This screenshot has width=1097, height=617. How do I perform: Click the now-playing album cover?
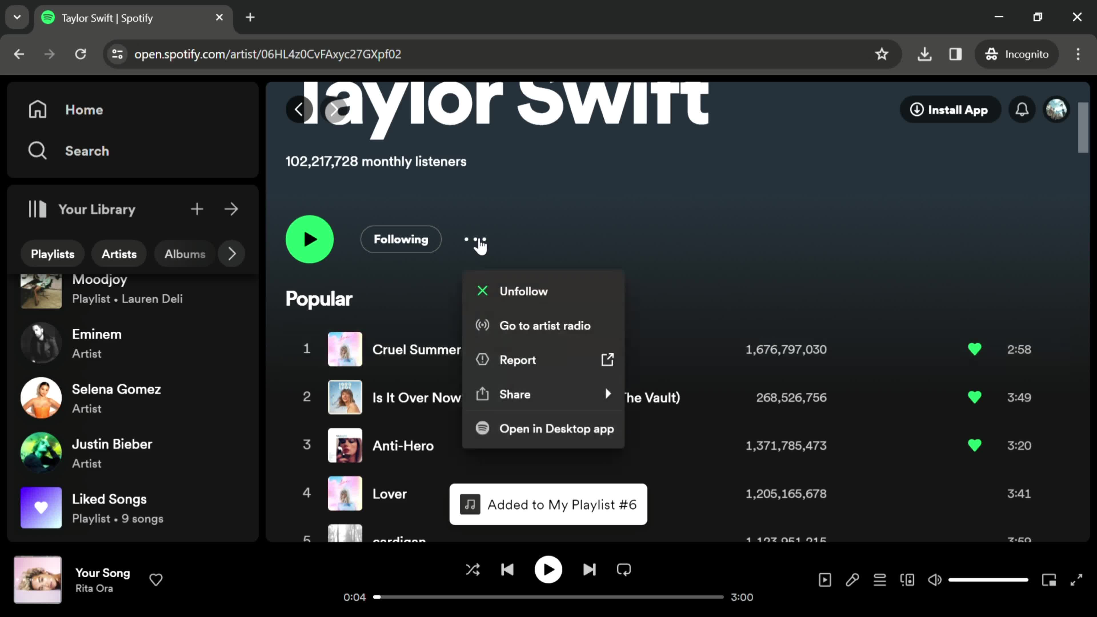[x=37, y=580]
